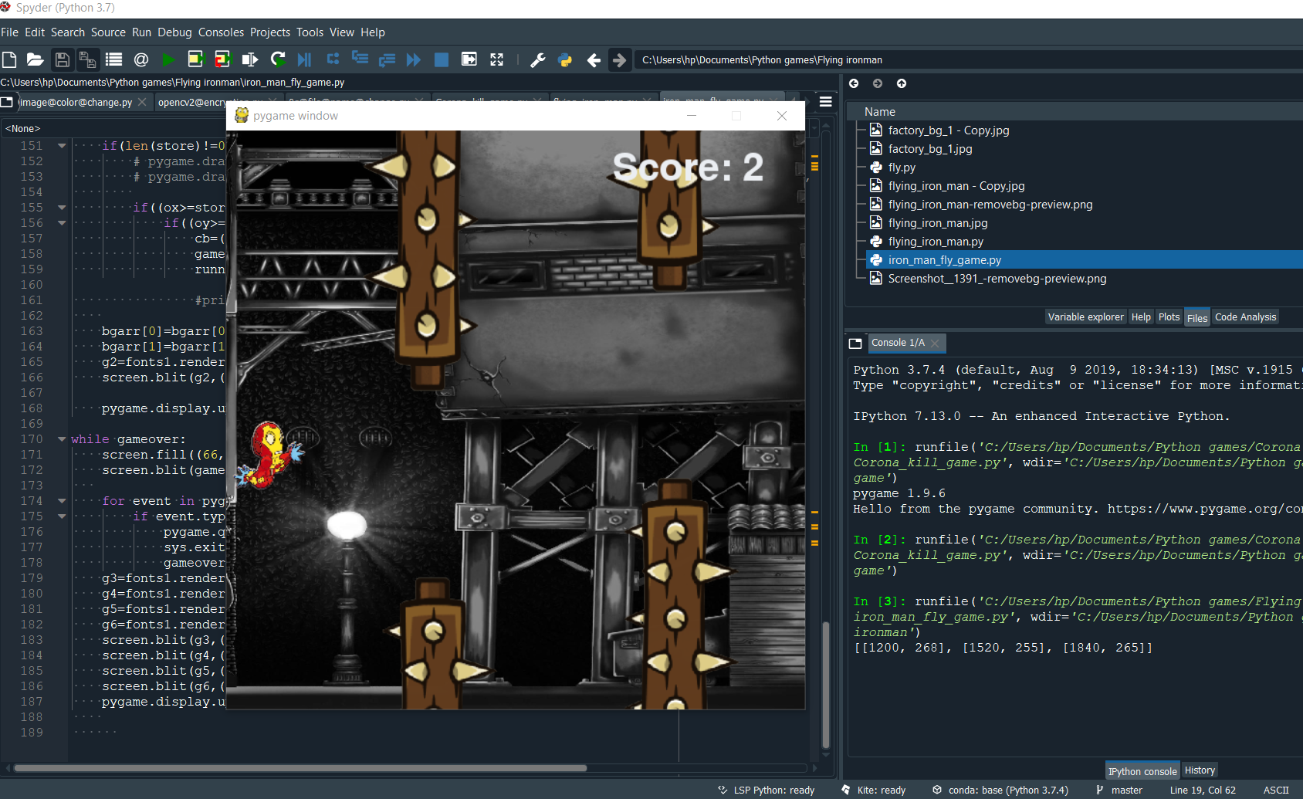Click the console tabs browse icon
The image size is (1303, 799).
855,343
